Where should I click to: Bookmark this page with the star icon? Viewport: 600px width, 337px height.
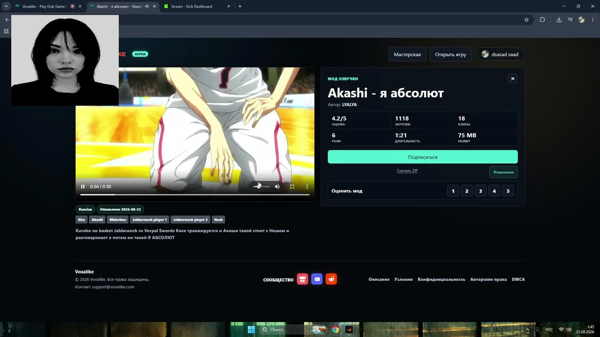pyautogui.click(x=526, y=20)
